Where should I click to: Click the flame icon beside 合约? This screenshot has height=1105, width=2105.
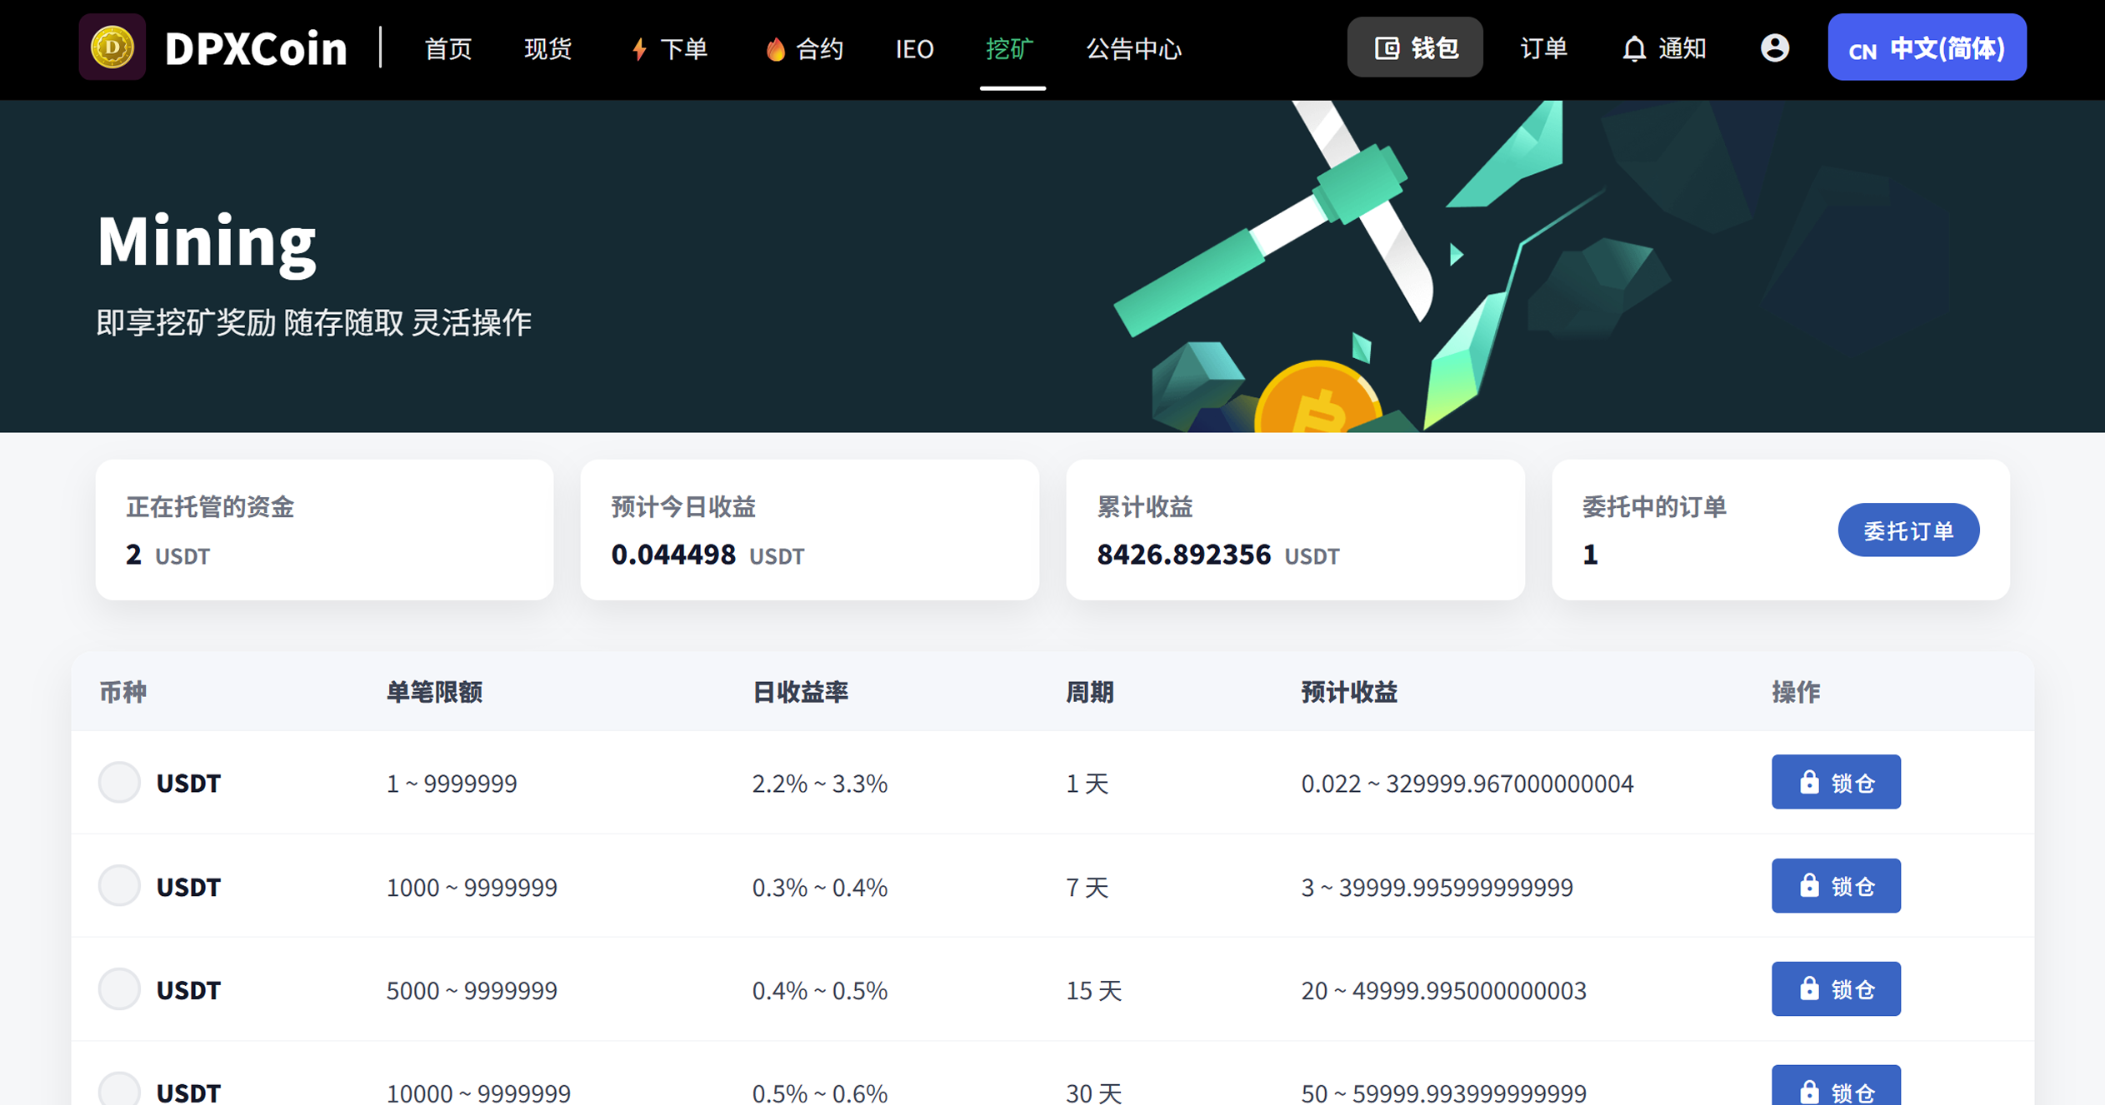coord(775,49)
